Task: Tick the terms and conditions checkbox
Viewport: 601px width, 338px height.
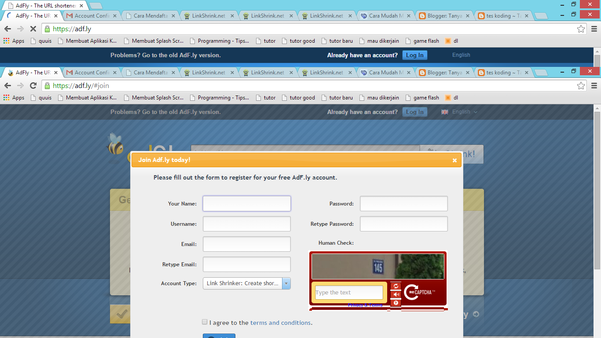Action: 205,322
